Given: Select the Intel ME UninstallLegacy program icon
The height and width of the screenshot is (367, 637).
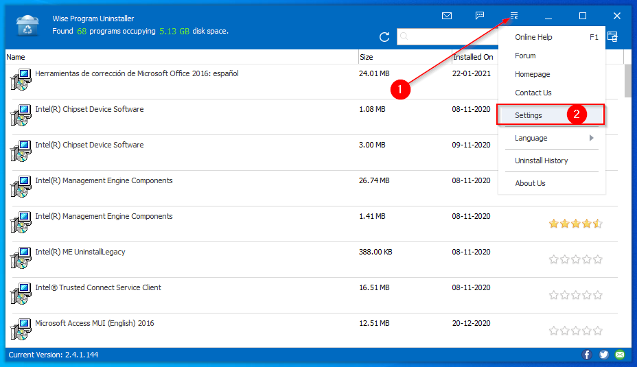Looking at the screenshot, I should tap(21, 258).
